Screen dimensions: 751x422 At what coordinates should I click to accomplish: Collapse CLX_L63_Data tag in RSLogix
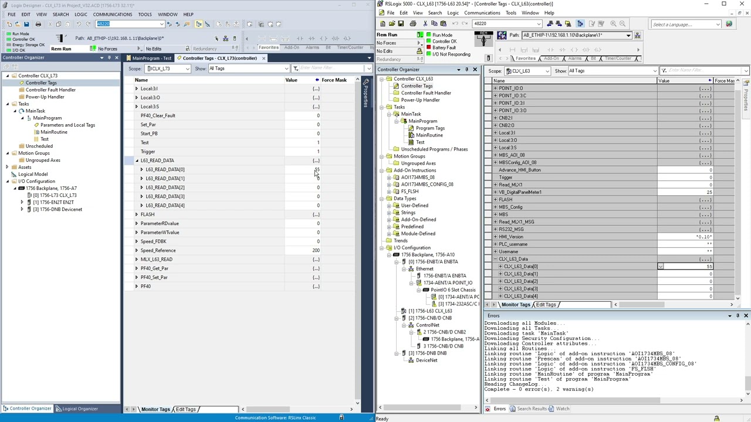click(495, 259)
